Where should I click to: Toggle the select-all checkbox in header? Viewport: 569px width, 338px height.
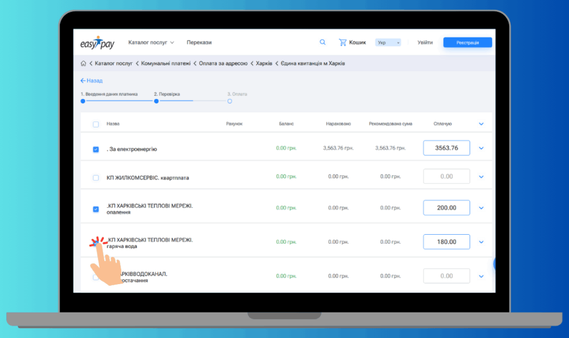point(96,124)
